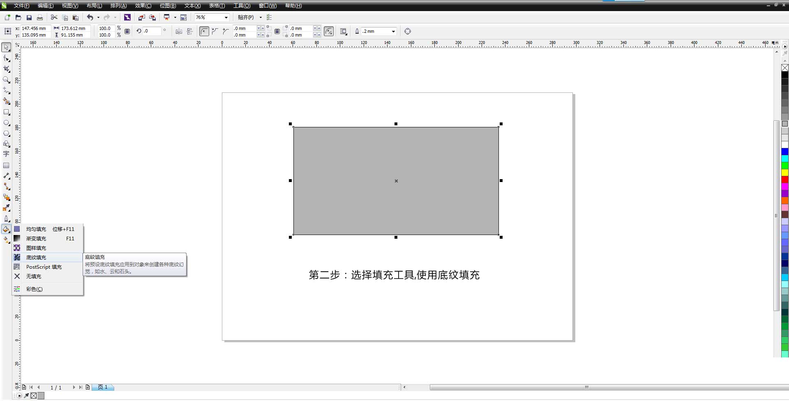Cut the selection with the scissors icon
The image size is (789, 401).
pos(54,17)
